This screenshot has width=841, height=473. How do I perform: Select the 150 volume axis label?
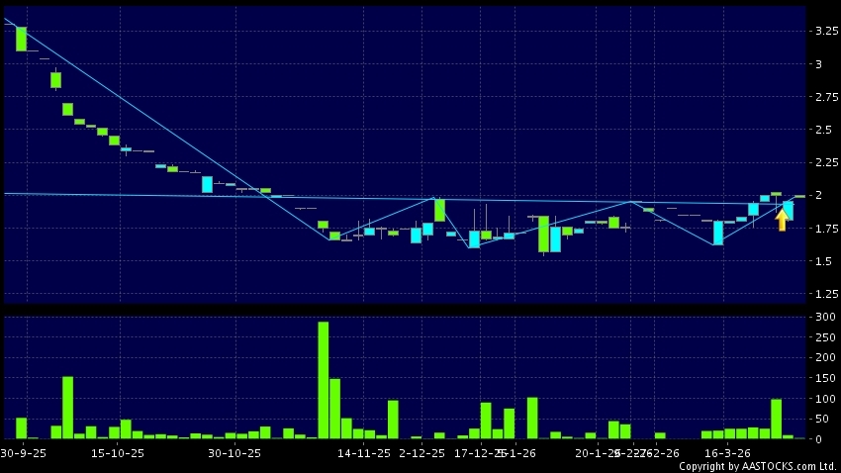click(x=824, y=378)
